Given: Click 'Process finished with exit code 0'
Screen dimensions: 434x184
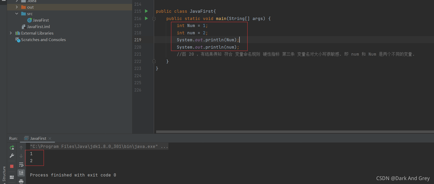Looking at the screenshot, I should 73,175.
